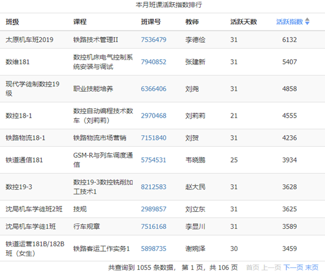Open class number 7536479 link
Screen dimensions: 325x275
point(154,40)
